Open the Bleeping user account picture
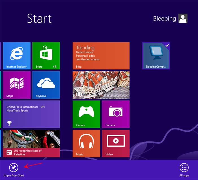This screenshot has width=198, height=180. (183, 18)
